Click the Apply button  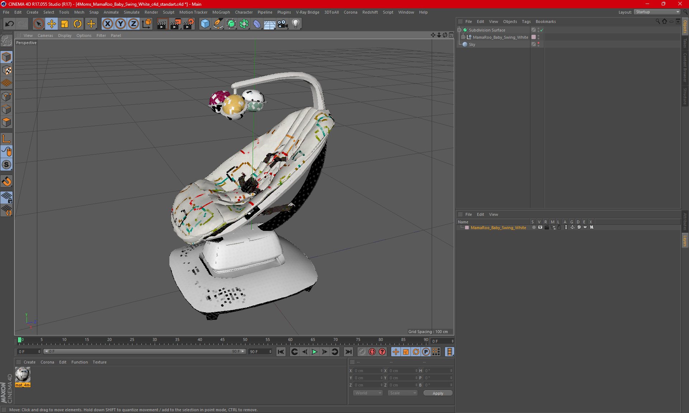click(x=438, y=393)
